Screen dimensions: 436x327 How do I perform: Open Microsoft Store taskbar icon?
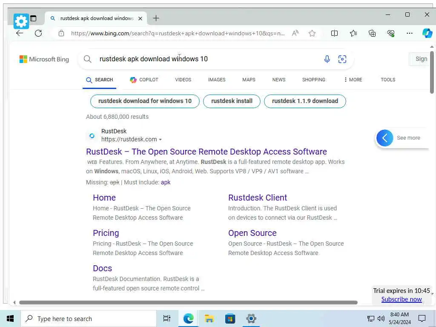(x=230, y=318)
